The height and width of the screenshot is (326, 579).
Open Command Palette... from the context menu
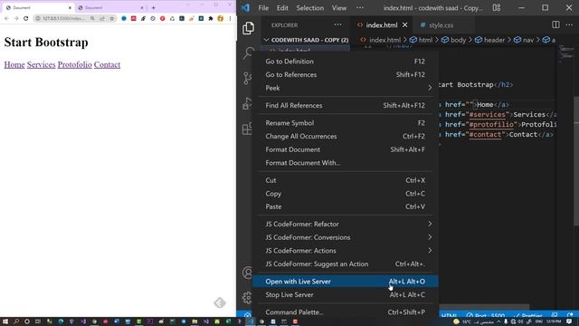[x=346, y=312]
